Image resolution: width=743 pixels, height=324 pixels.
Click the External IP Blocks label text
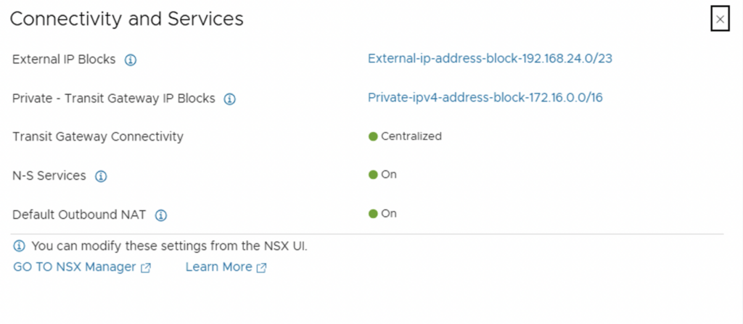[64, 59]
